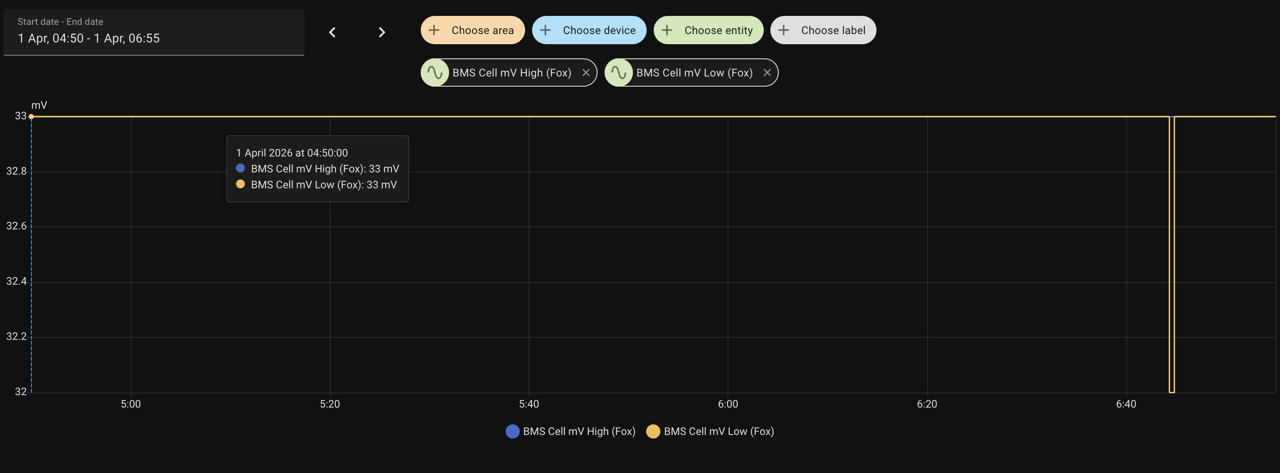Click sine wave icon on BMS Low chip
Viewport: 1280px width, 473px height.
(619, 72)
